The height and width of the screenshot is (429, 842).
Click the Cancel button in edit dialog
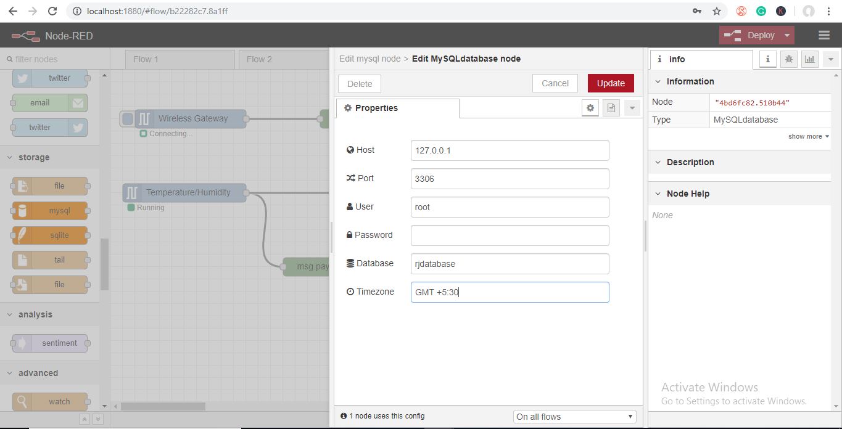coord(555,83)
